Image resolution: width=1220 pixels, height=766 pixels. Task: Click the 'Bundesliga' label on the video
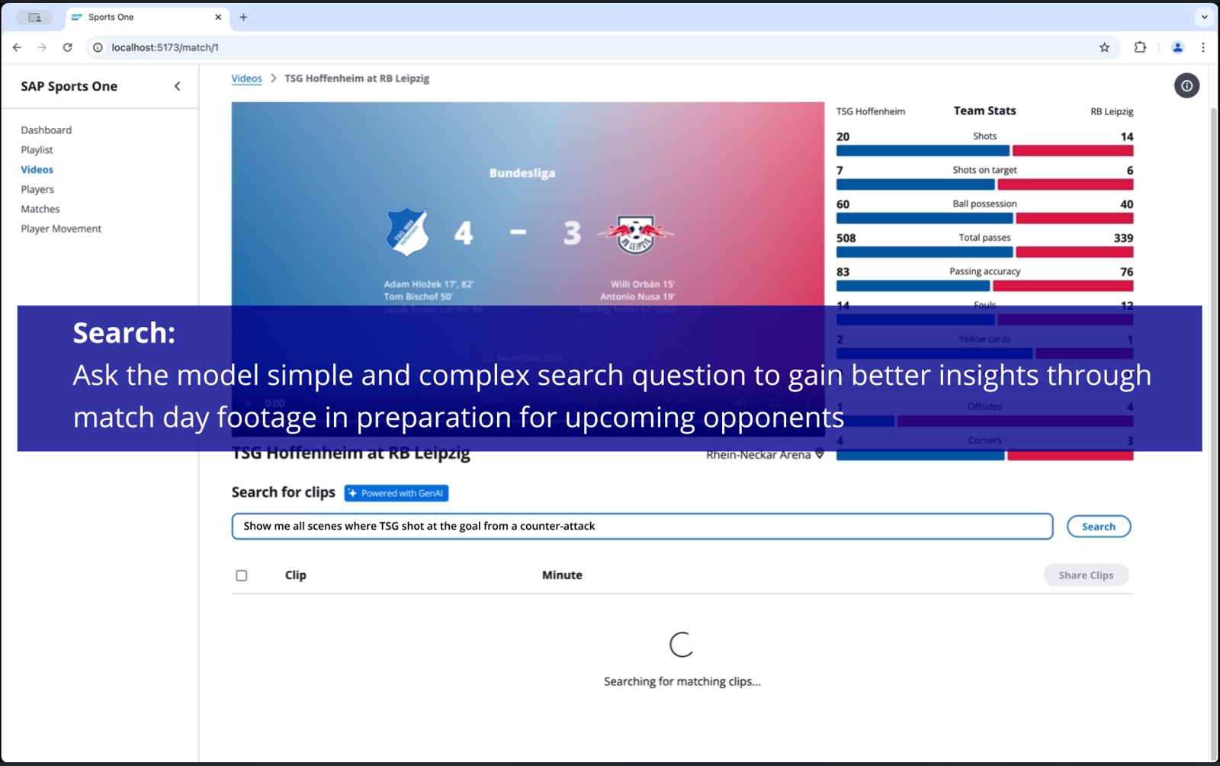tap(522, 173)
